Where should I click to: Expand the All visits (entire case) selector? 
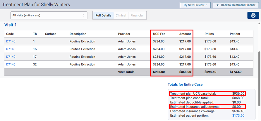(x=49, y=15)
